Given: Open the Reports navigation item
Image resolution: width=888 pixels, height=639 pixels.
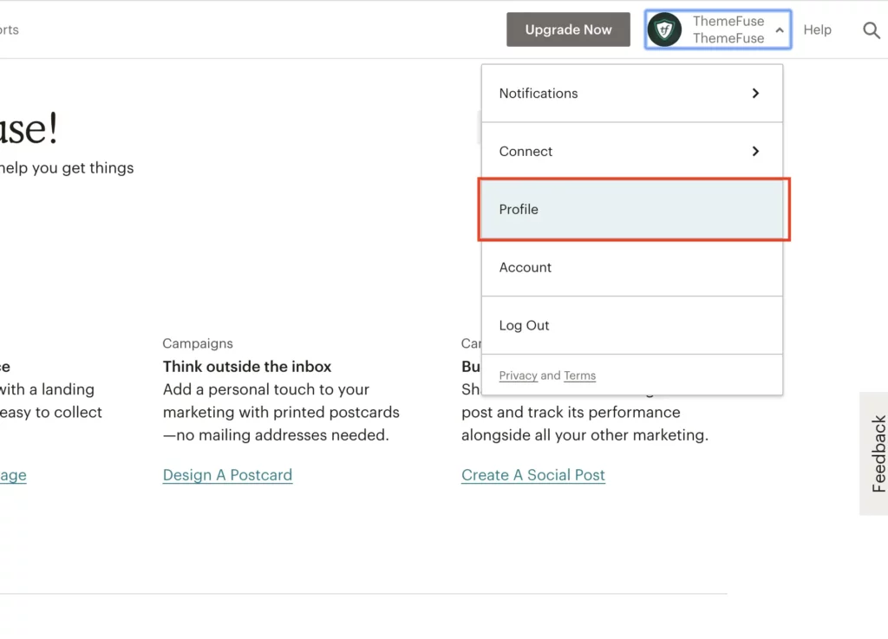Looking at the screenshot, I should 7,29.
